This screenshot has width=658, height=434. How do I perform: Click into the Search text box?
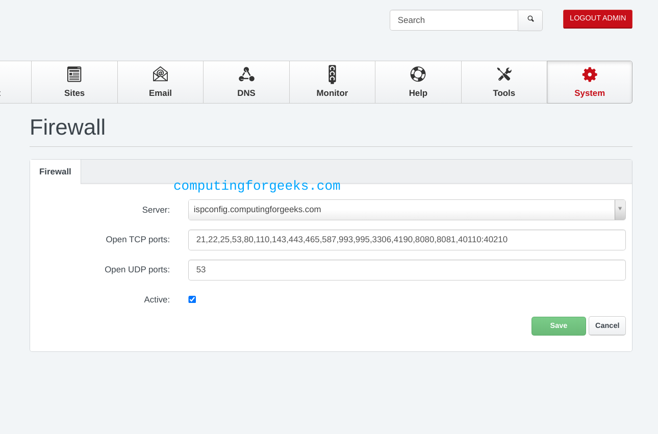[453, 20]
